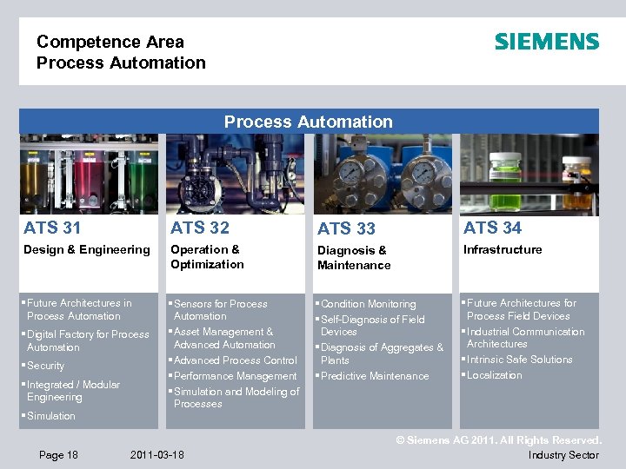Click Industrial Communication Architectures bullet

525,338
